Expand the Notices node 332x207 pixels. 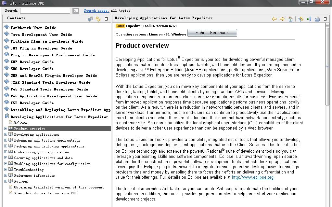click(x=6, y=181)
